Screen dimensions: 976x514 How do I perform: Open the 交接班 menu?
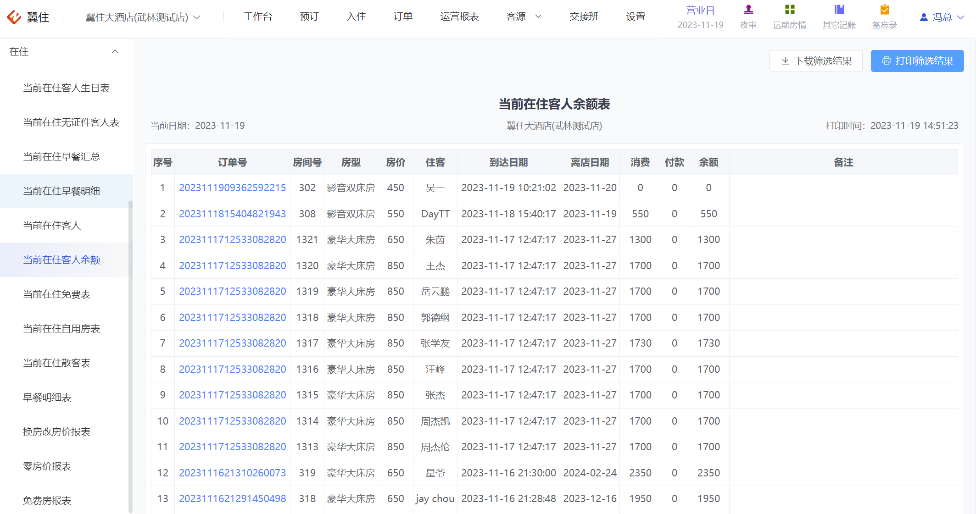584,17
